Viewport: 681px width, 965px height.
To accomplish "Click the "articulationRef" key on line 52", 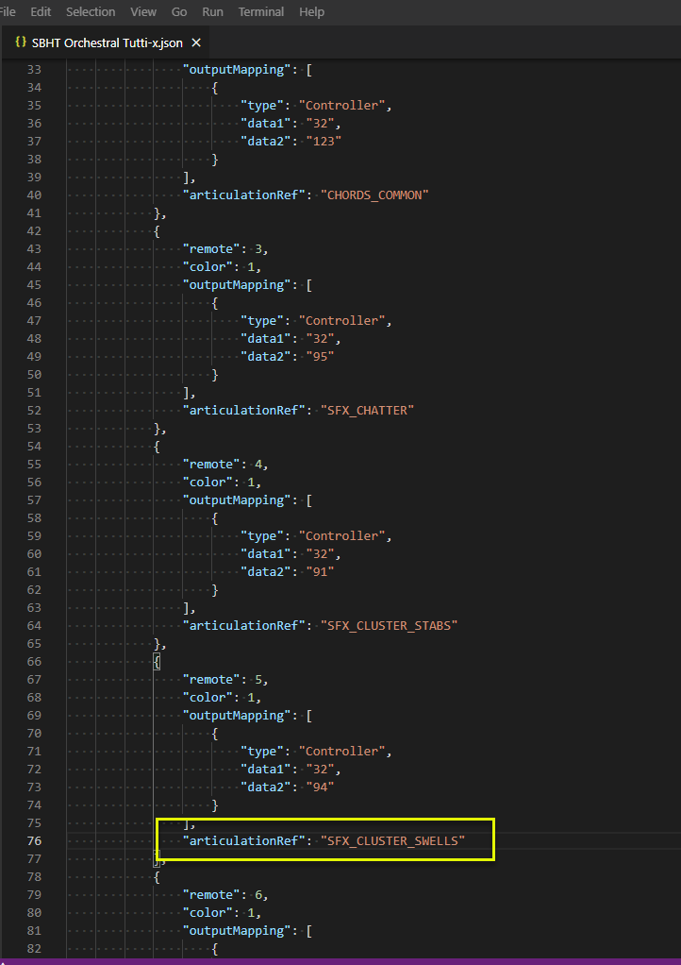I will pos(244,410).
